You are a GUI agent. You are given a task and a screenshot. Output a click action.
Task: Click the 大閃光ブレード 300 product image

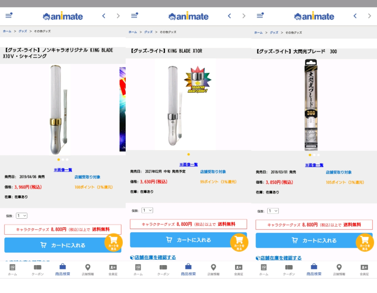(x=311, y=105)
